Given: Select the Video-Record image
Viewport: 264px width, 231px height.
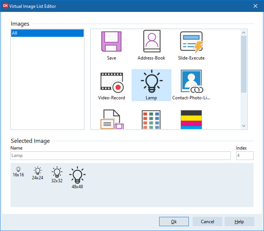Looking at the screenshot, I should pyautogui.click(x=112, y=83).
